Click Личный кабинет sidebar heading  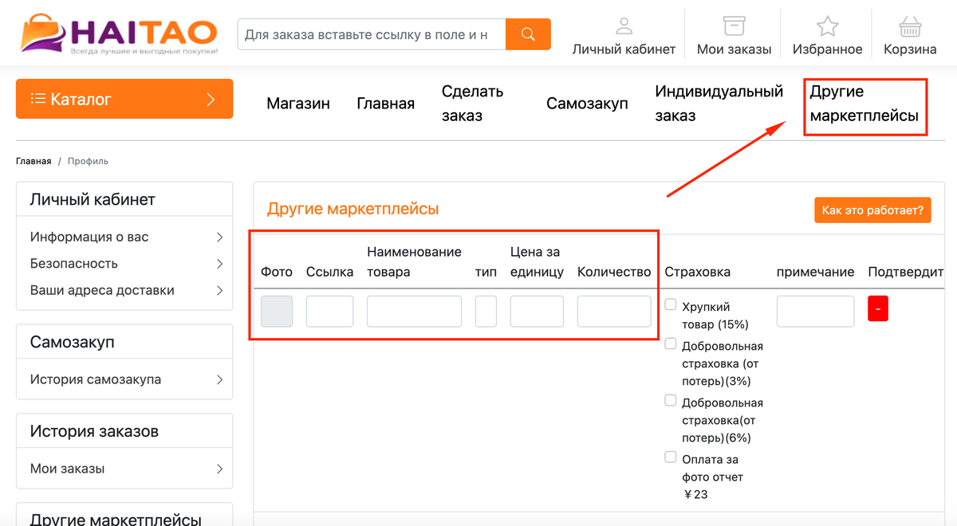(93, 199)
